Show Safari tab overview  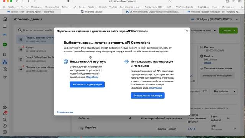point(240,1)
